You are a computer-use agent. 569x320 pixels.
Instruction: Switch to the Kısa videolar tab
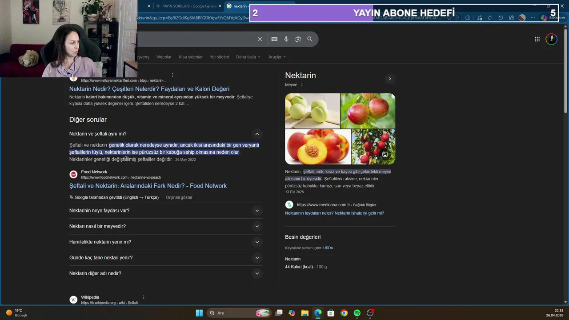[191, 57]
